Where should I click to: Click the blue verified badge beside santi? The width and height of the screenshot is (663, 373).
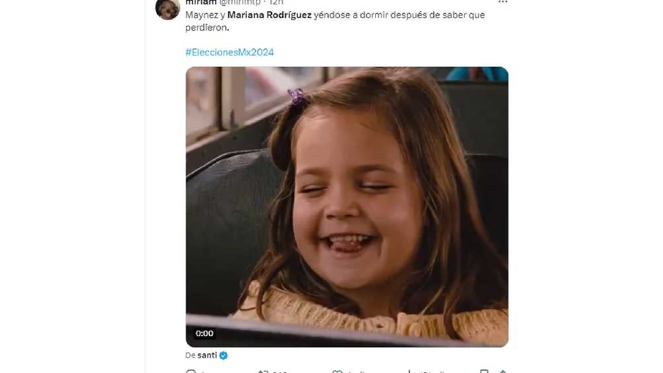coord(224,355)
